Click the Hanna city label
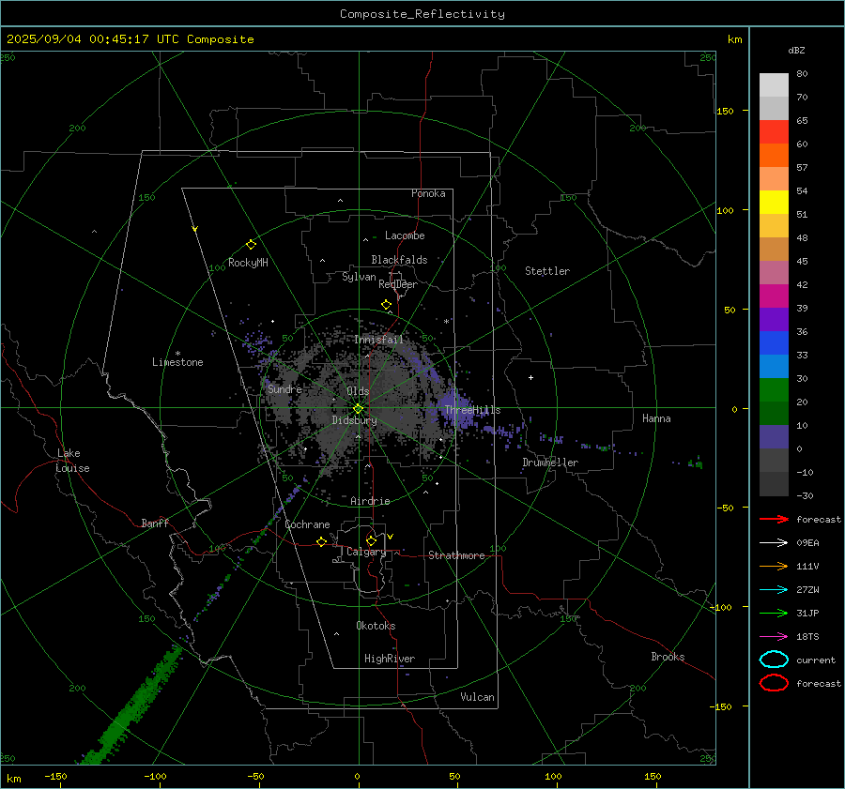The image size is (845, 789). click(x=656, y=418)
